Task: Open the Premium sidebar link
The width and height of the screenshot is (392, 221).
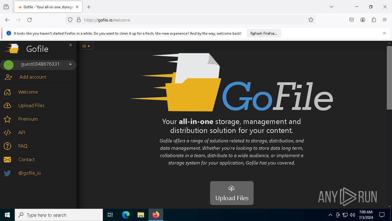Action: click(x=28, y=119)
